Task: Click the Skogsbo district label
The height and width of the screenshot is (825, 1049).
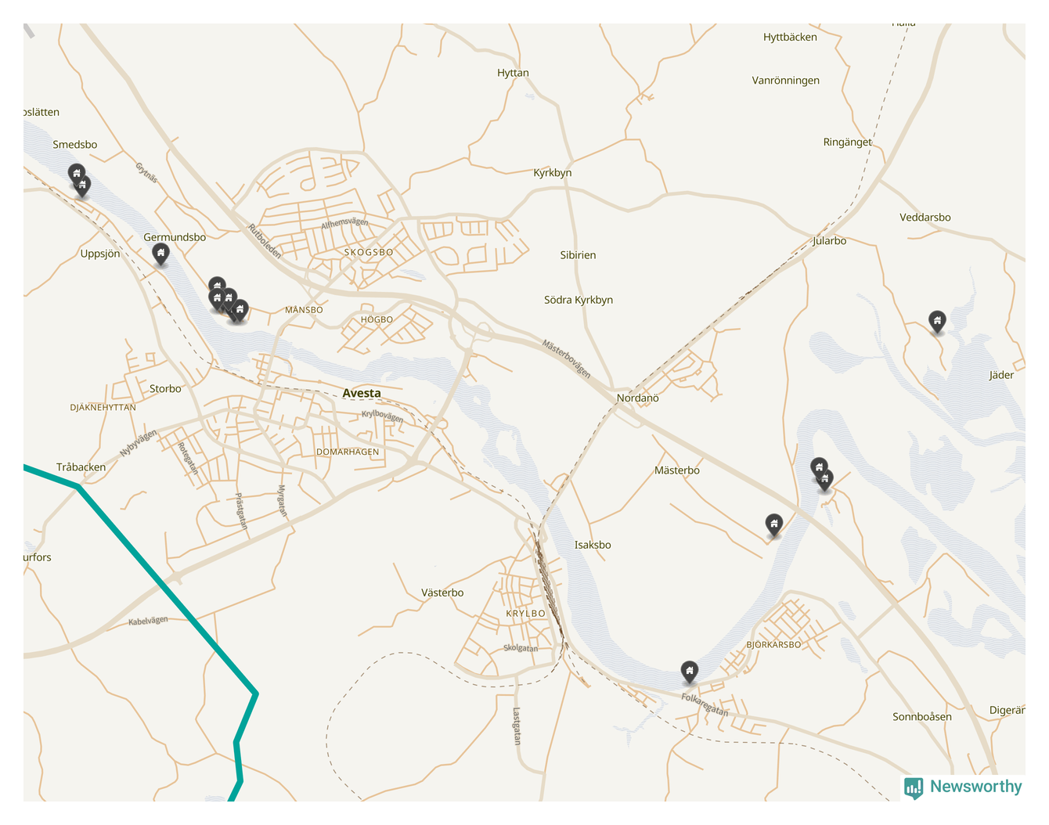Action: click(369, 252)
